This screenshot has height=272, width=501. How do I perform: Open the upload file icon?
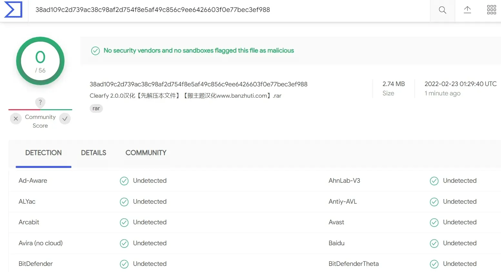467,10
